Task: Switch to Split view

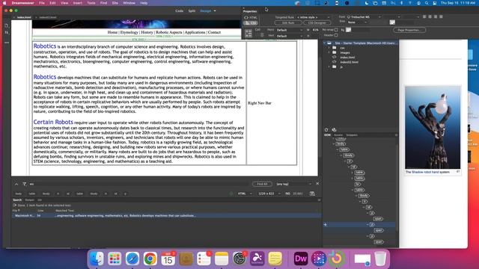Action: pyautogui.click(x=192, y=10)
